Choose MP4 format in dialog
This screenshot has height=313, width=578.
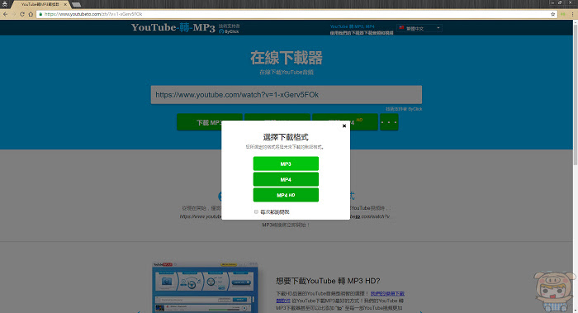[286, 179]
